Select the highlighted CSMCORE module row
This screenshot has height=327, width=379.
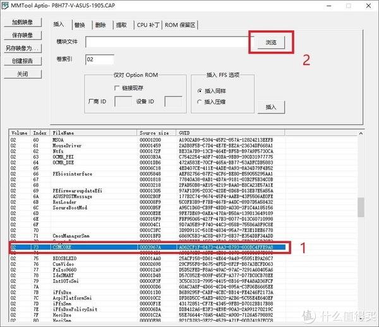147,247
